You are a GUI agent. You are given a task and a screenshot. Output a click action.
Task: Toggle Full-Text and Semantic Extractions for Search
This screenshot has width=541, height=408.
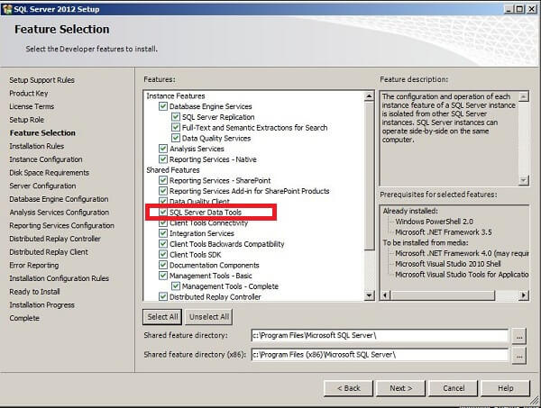(176, 128)
